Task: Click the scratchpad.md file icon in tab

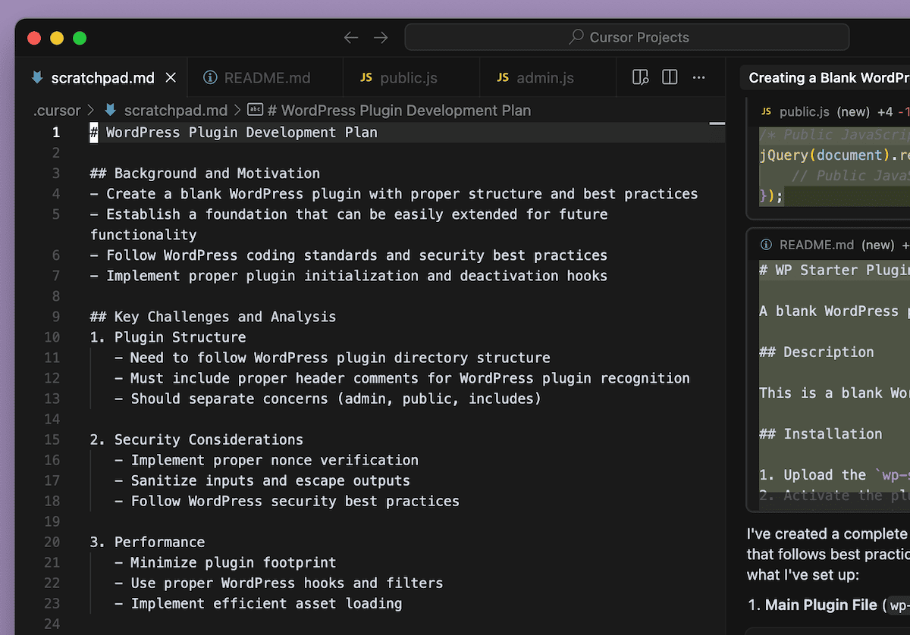Action: tap(37, 77)
